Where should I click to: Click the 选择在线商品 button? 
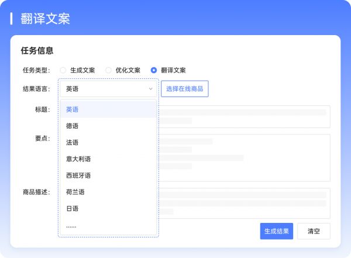184,89
